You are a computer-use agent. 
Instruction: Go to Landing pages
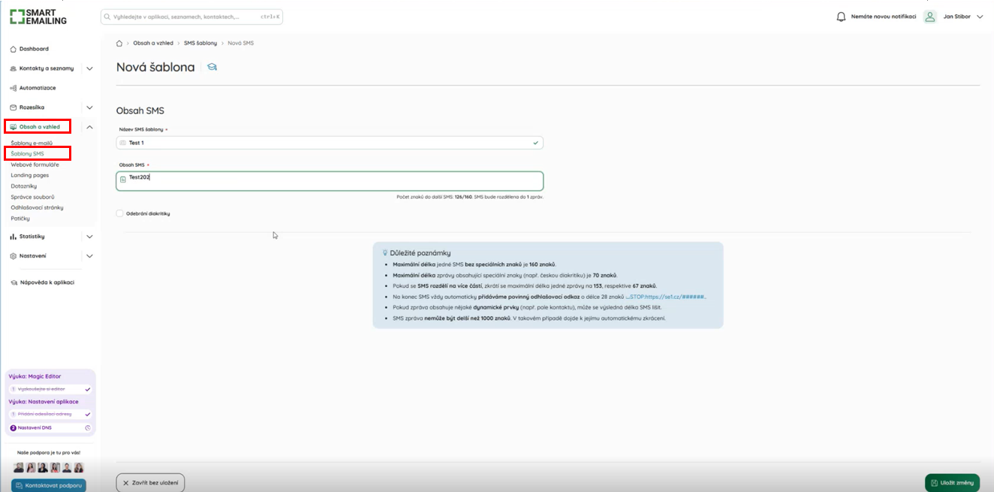[30, 175]
